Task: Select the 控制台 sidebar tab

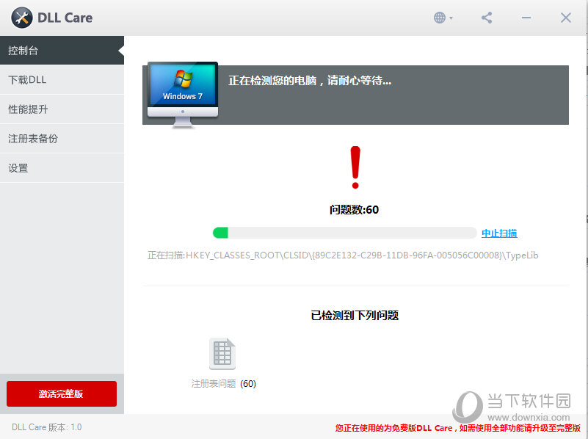Action: 62,50
